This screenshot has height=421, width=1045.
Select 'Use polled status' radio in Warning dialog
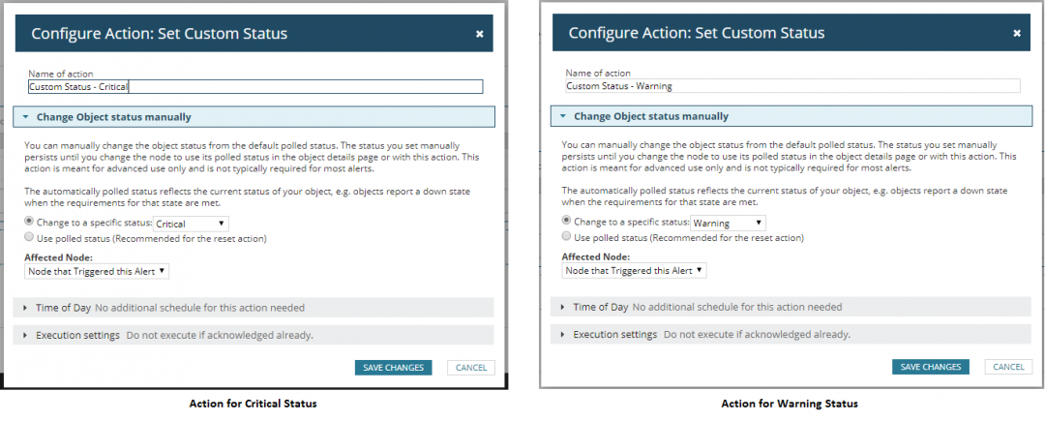point(566,236)
